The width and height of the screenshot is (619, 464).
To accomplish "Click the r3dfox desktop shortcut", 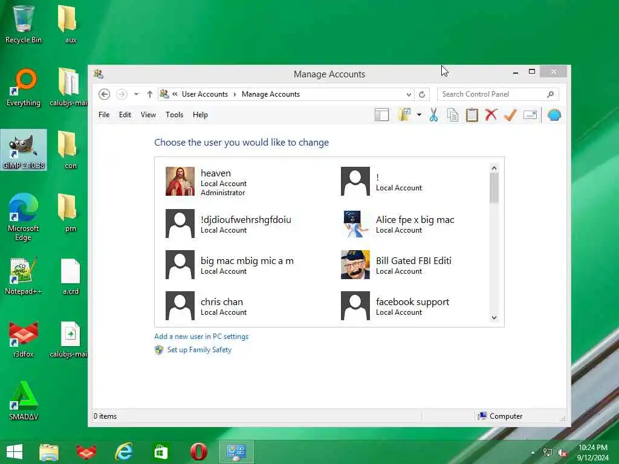I will point(24,339).
